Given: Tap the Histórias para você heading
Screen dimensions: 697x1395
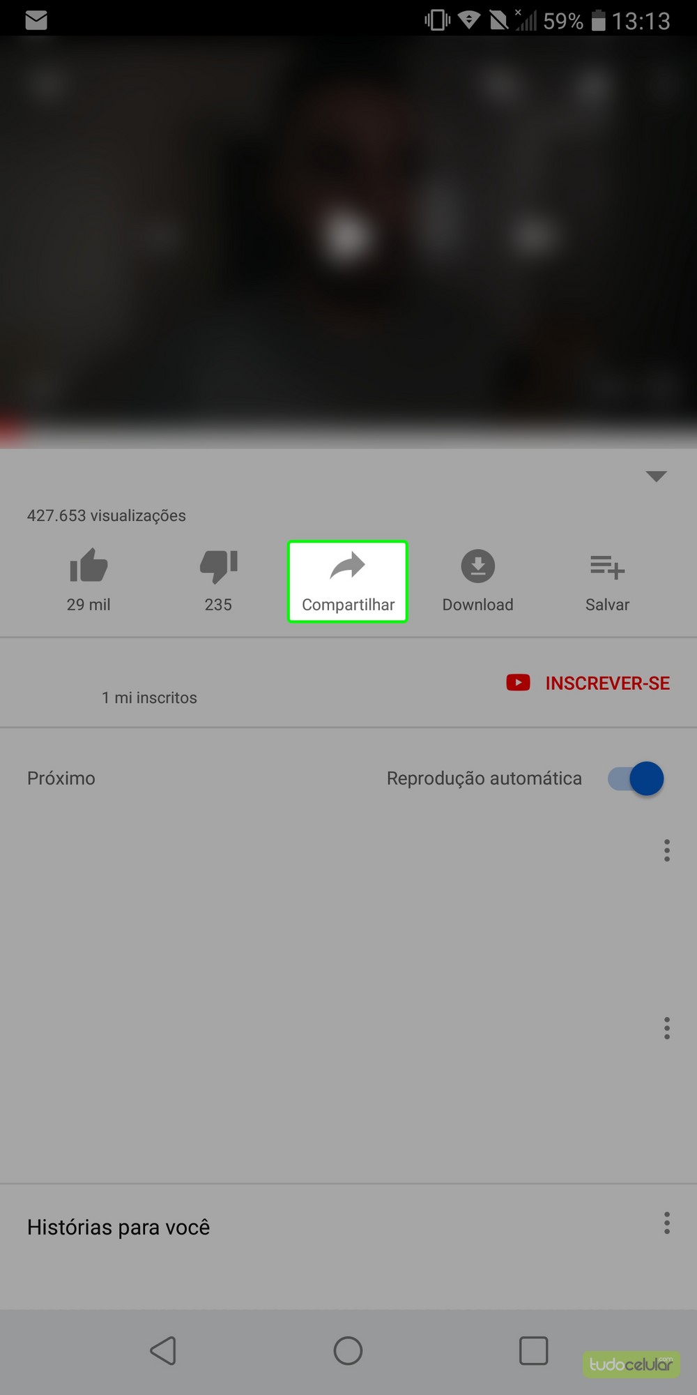Looking at the screenshot, I should [118, 1227].
